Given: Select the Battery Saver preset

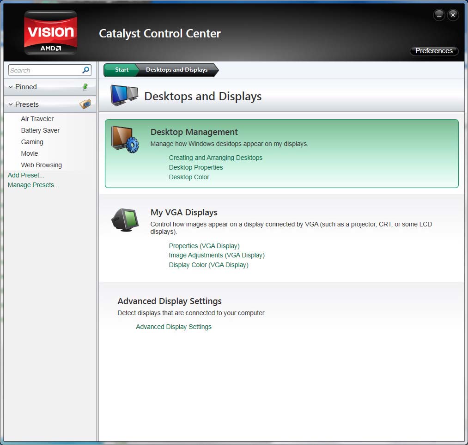Looking at the screenshot, I should click(40, 130).
